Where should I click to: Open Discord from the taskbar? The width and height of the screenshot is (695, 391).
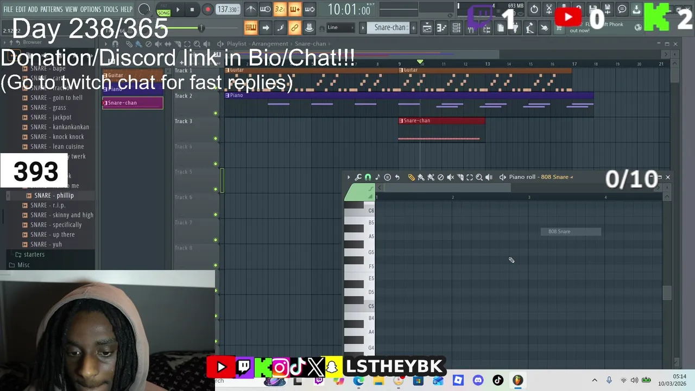(478, 380)
